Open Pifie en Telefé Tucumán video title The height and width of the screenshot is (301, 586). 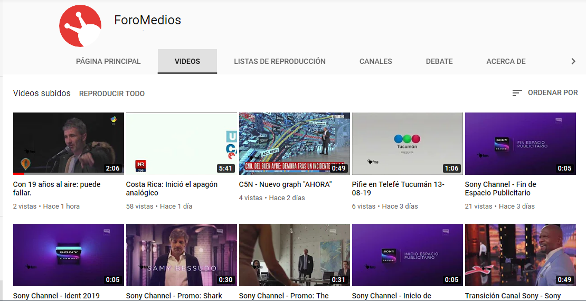click(x=398, y=189)
